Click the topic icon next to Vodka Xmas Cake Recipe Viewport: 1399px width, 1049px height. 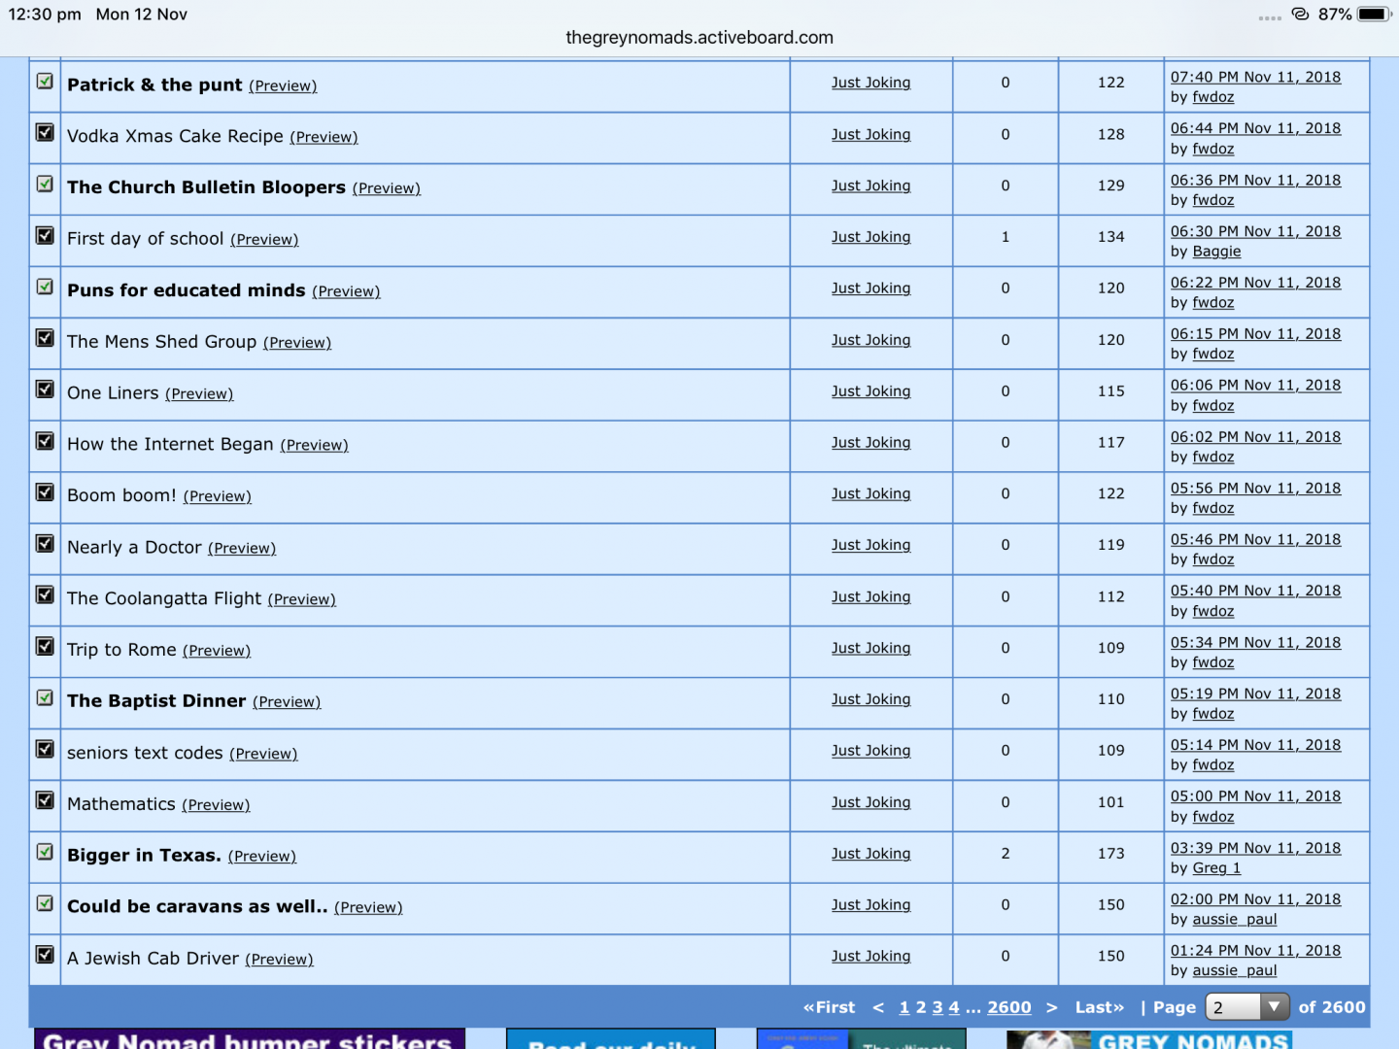point(45,133)
